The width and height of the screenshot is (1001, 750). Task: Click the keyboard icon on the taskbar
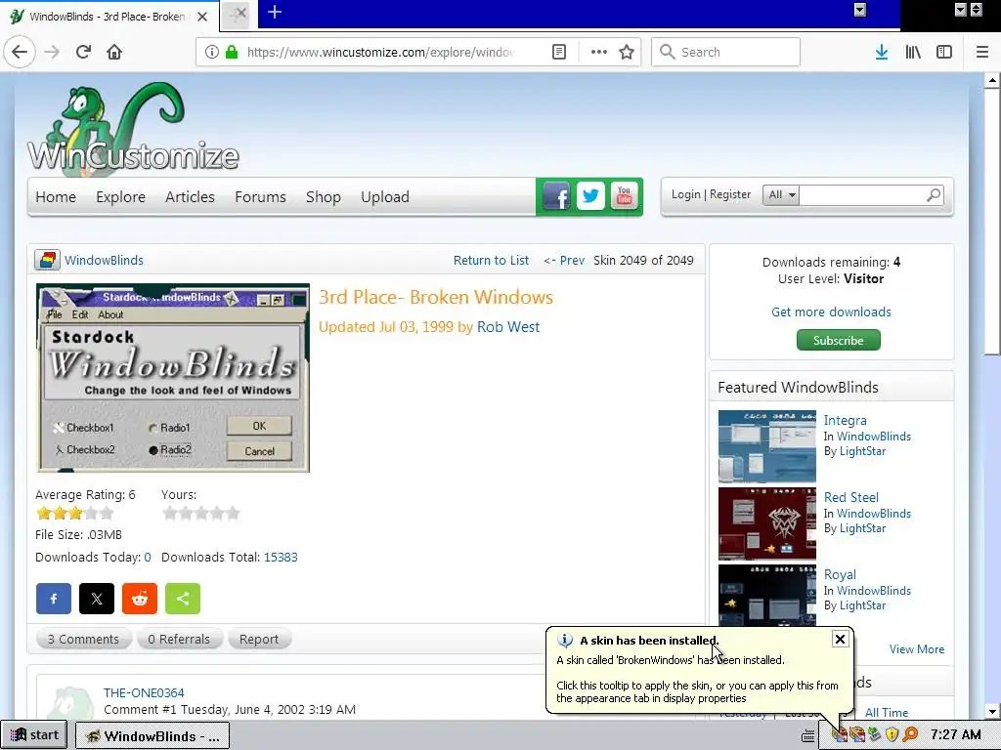pyautogui.click(x=808, y=735)
